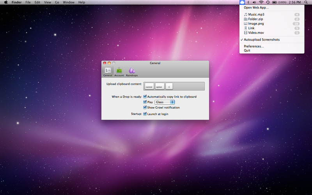The width and height of the screenshot is (312, 195).
Task: Click the Time Machine clock icon
Action: click(x=268, y=2)
